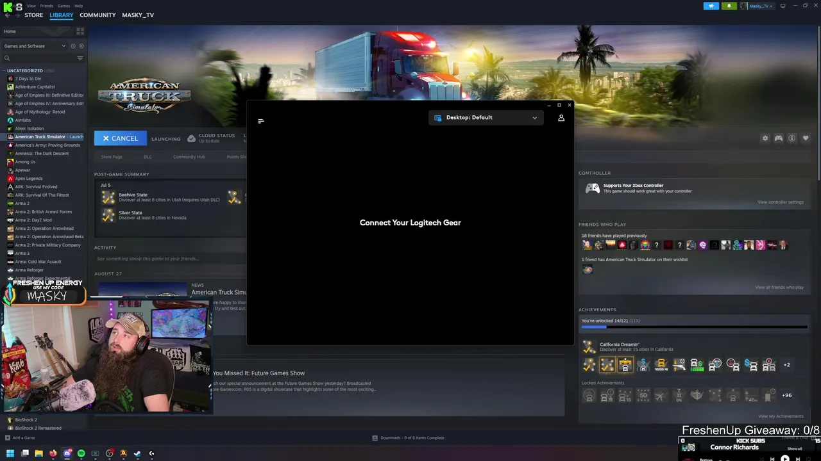Open the Steam View menu

pyautogui.click(x=31, y=6)
